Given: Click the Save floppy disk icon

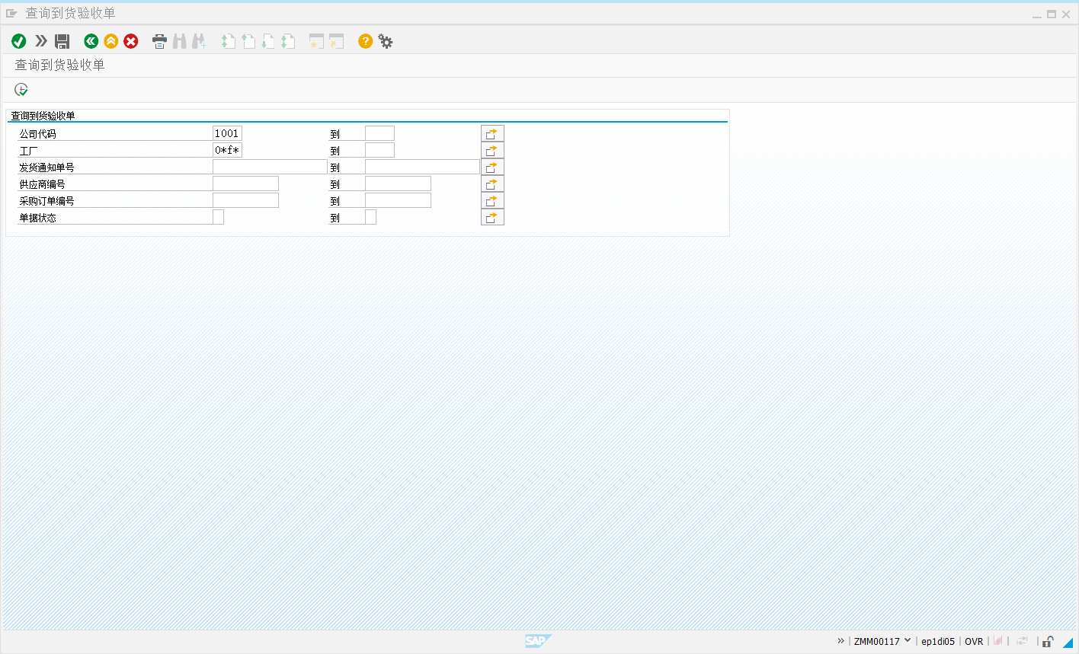Looking at the screenshot, I should (62, 41).
